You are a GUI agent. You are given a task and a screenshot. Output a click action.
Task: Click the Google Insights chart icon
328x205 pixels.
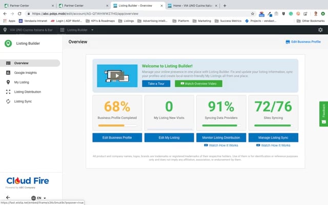(8, 73)
